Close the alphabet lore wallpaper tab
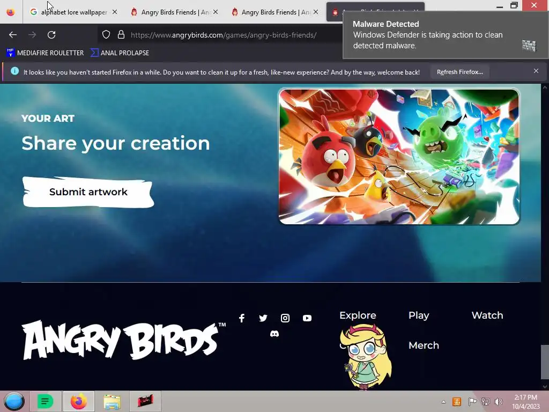Screen dimensions: 549x412 pyautogui.click(x=115, y=12)
